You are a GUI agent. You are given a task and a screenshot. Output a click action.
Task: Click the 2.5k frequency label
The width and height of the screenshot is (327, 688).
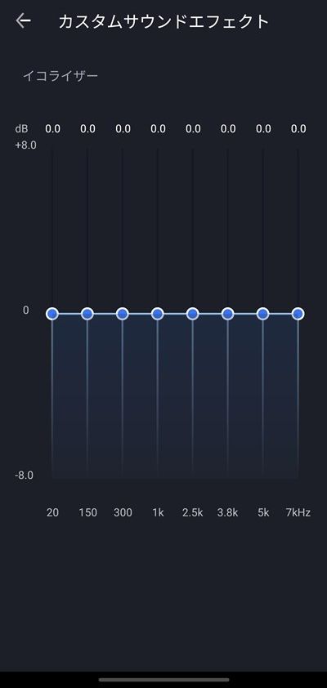pos(193,512)
